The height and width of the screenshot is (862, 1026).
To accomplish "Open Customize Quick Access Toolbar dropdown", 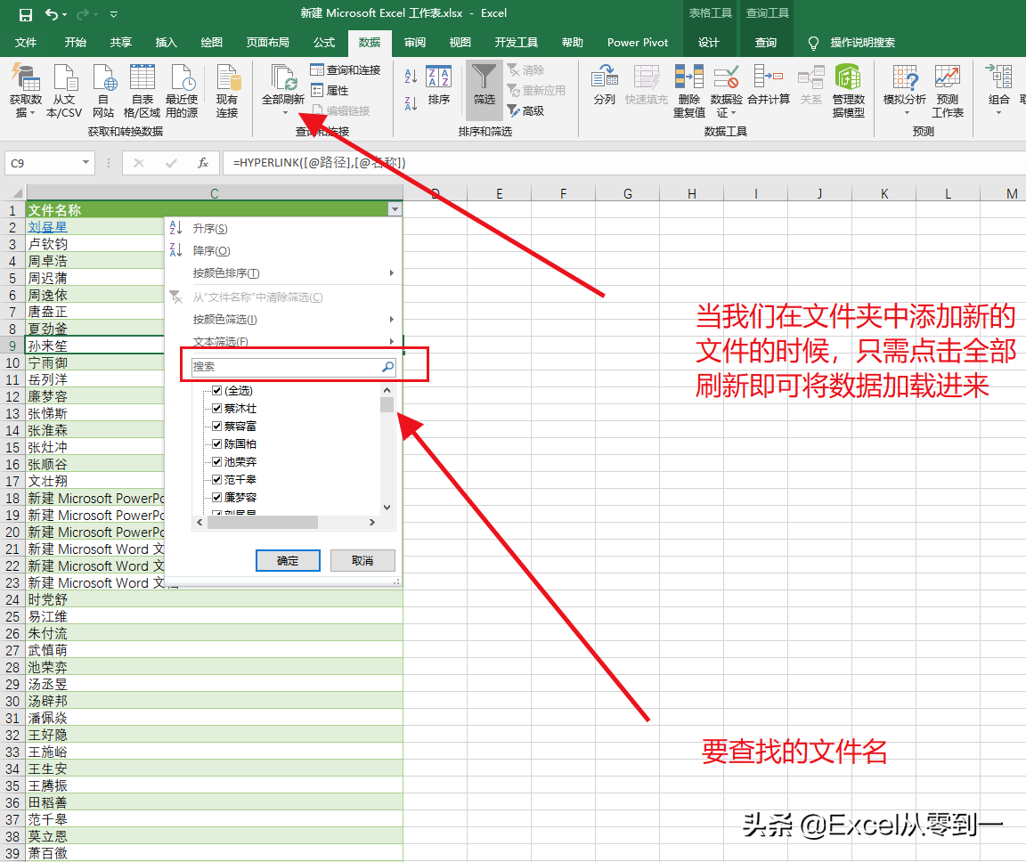I will (x=113, y=14).
